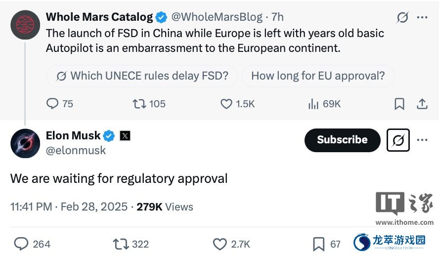Share the Whole Mars Catalog tweet
Image resolution: width=439 pixels, height=255 pixels.
click(x=422, y=104)
